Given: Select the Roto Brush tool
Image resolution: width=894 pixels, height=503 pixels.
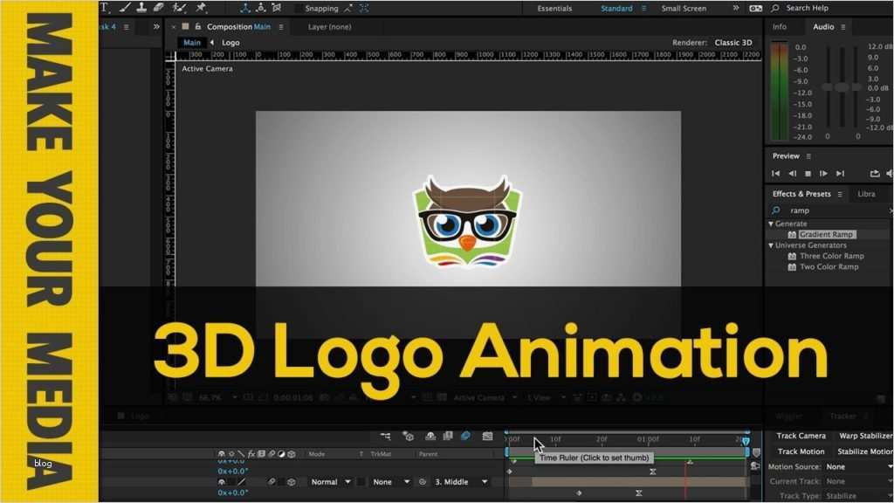Looking at the screenshot, I should 178,7.
